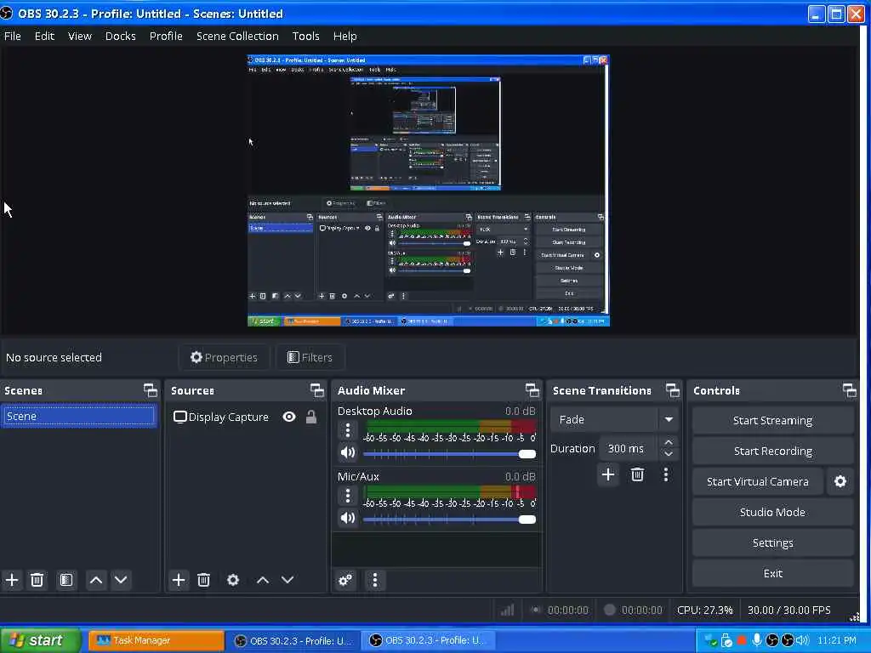Move source up arrow
Image resolution: width=871 pixels, height=653 pixels.
[x=263, y=580]
